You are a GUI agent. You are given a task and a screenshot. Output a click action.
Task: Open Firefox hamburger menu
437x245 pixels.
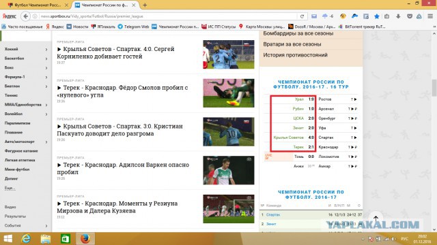coord(430,16)
